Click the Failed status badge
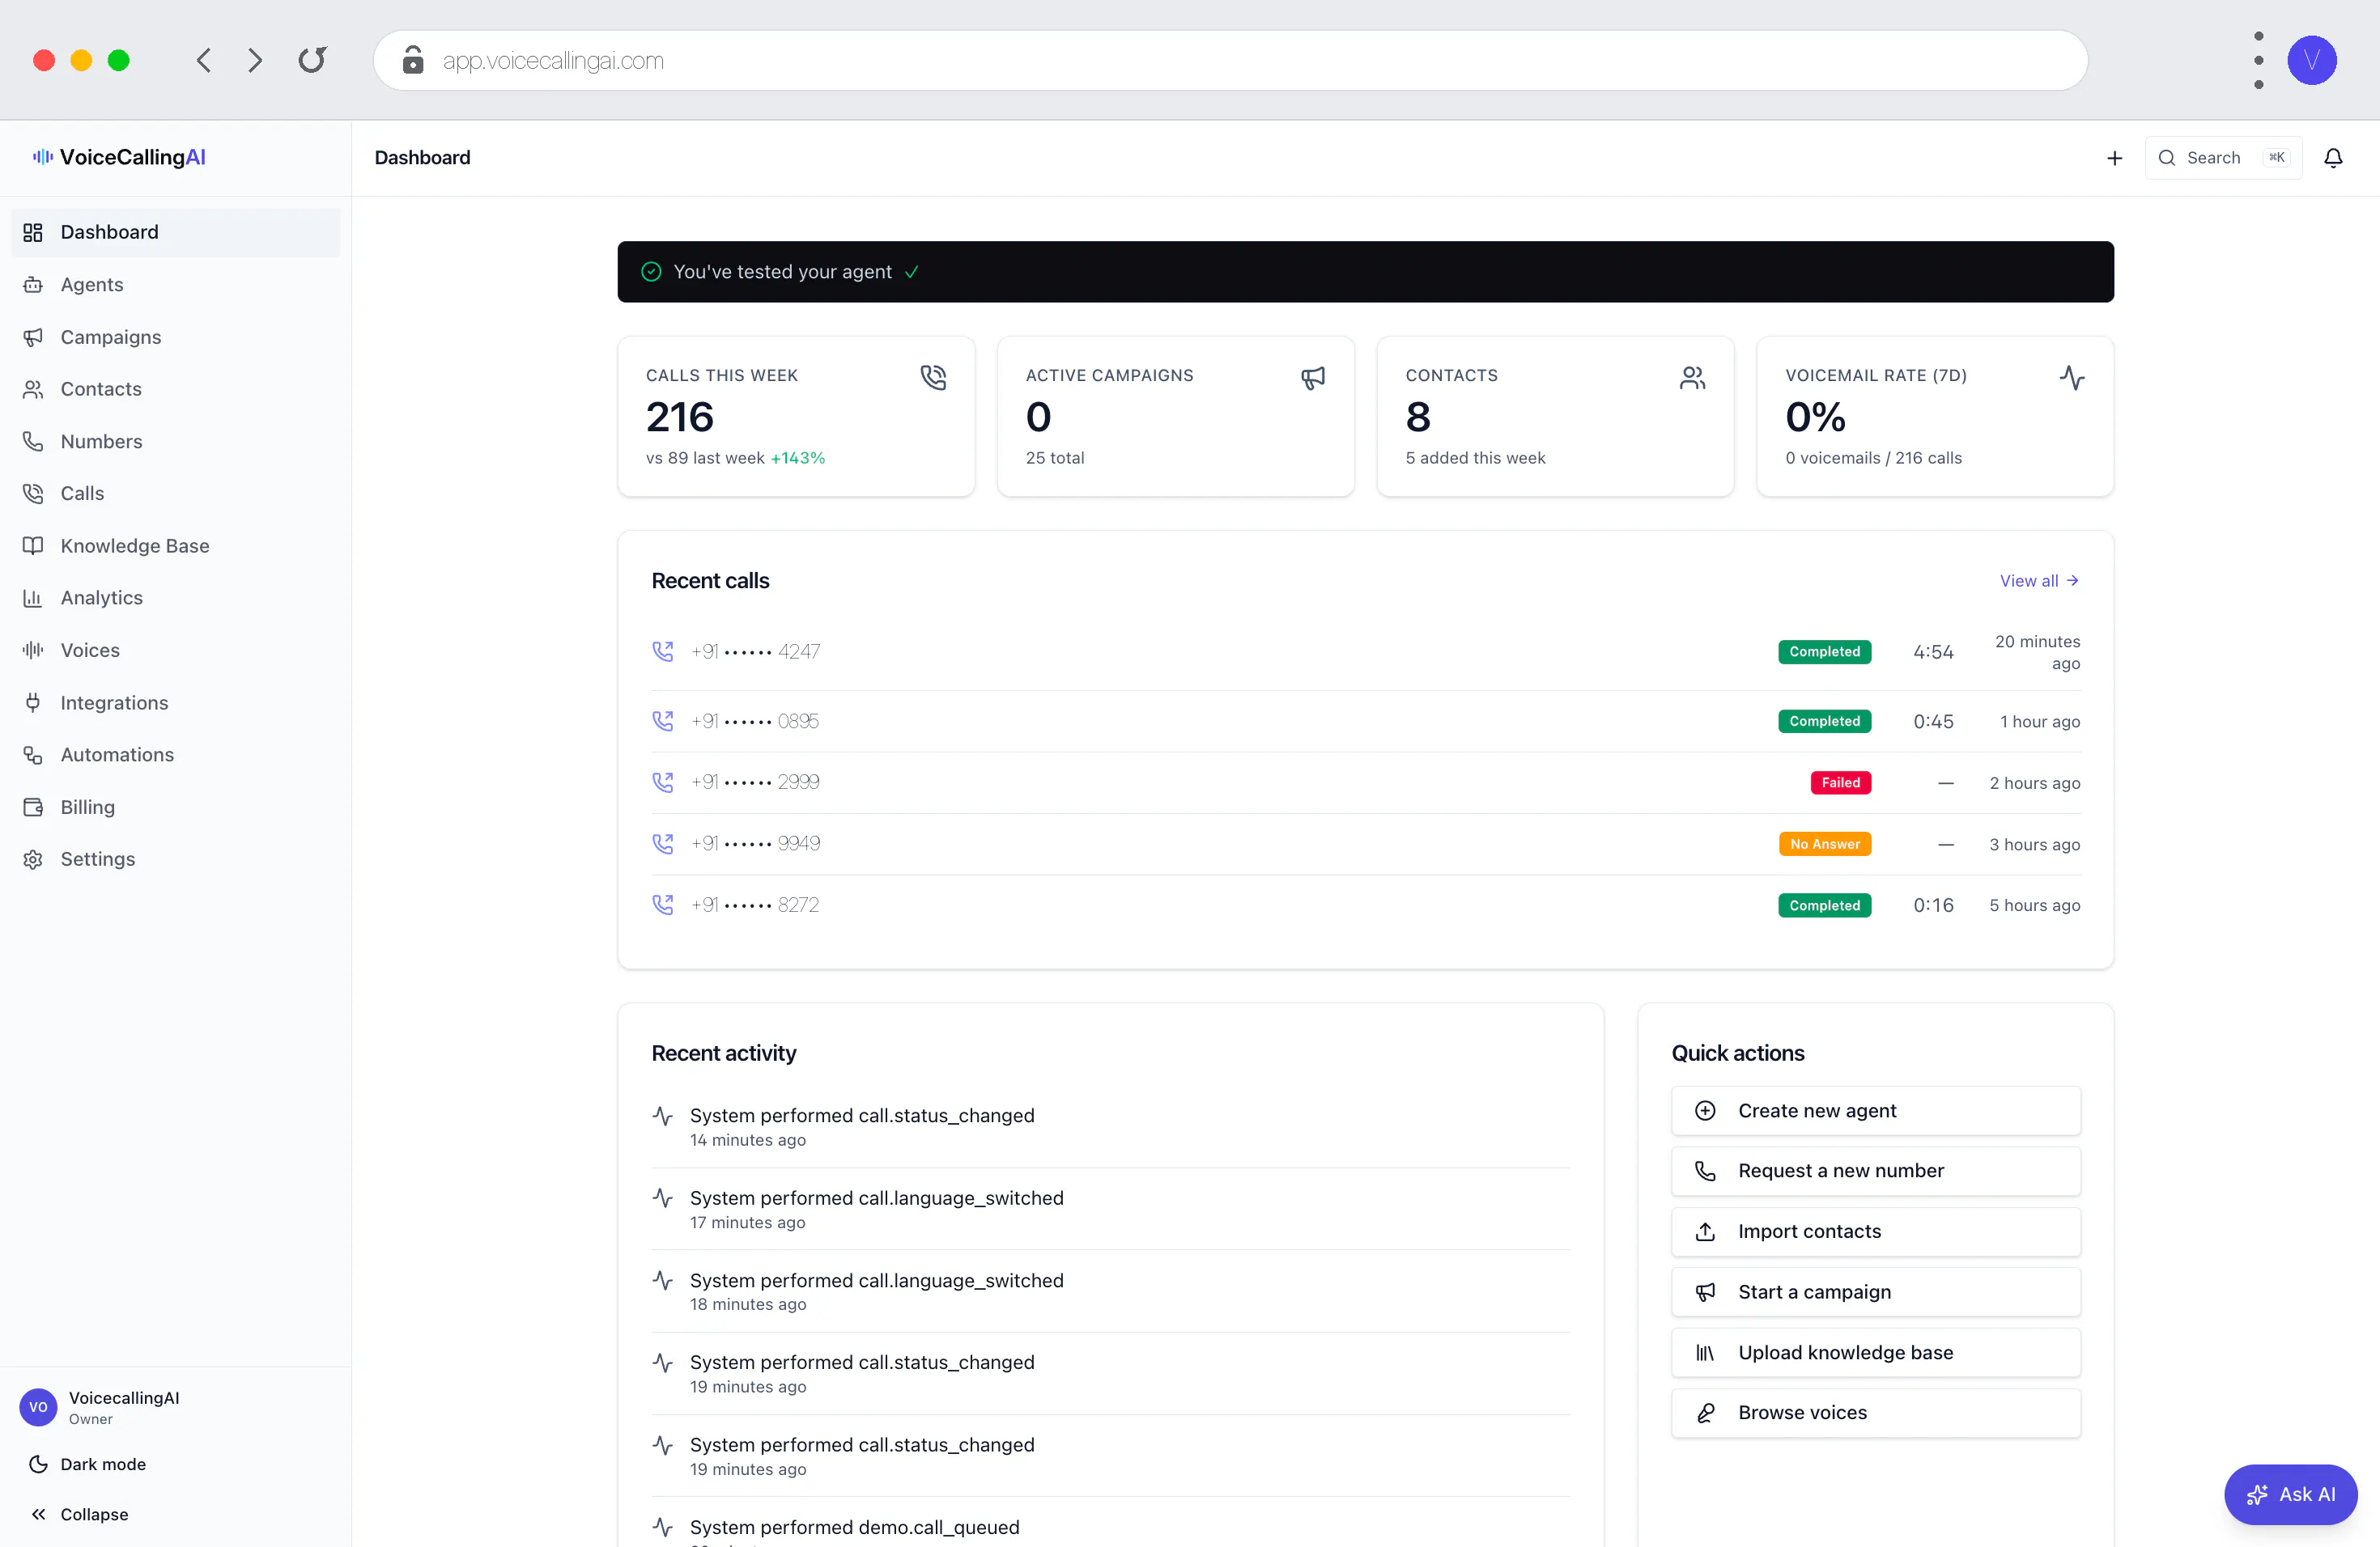Image resolution: width=2380 pixels, height=1547 pixels. coord(1840,782)
